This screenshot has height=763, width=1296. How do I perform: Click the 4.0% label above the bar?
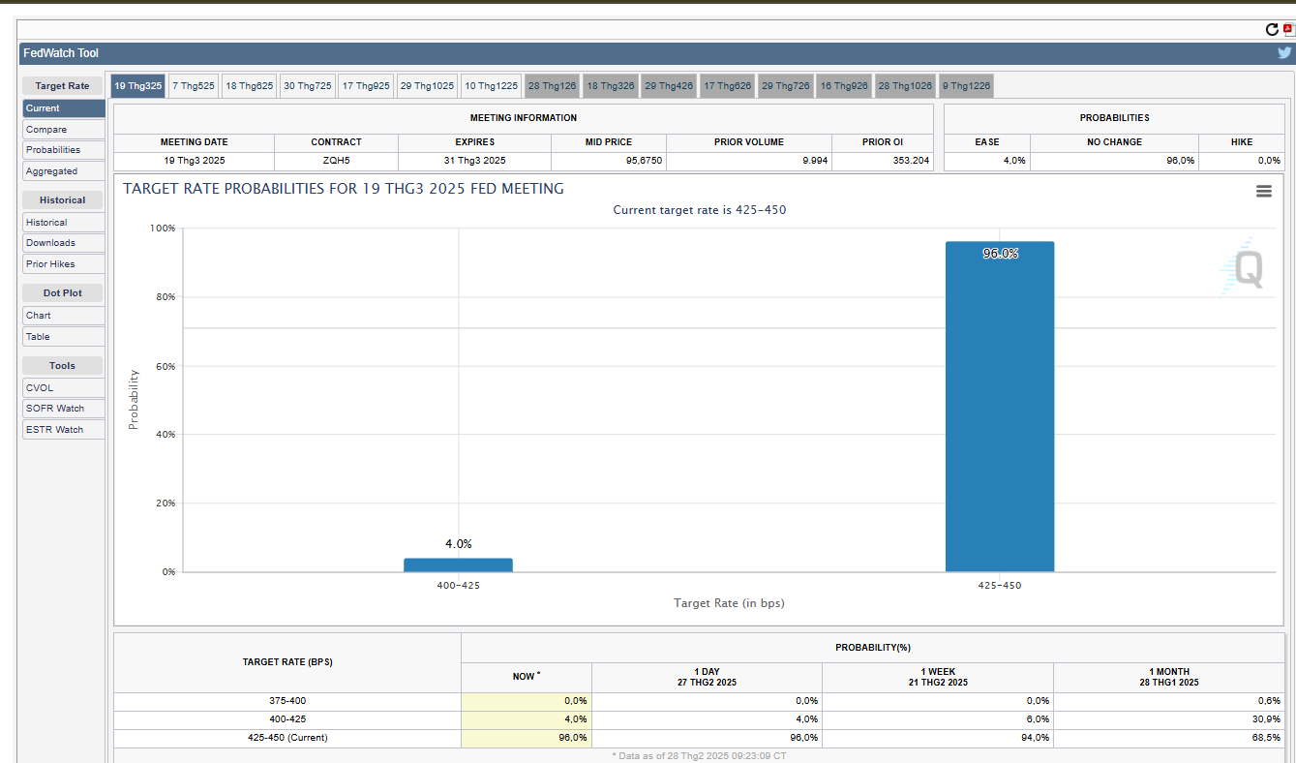tap(459, 544)
